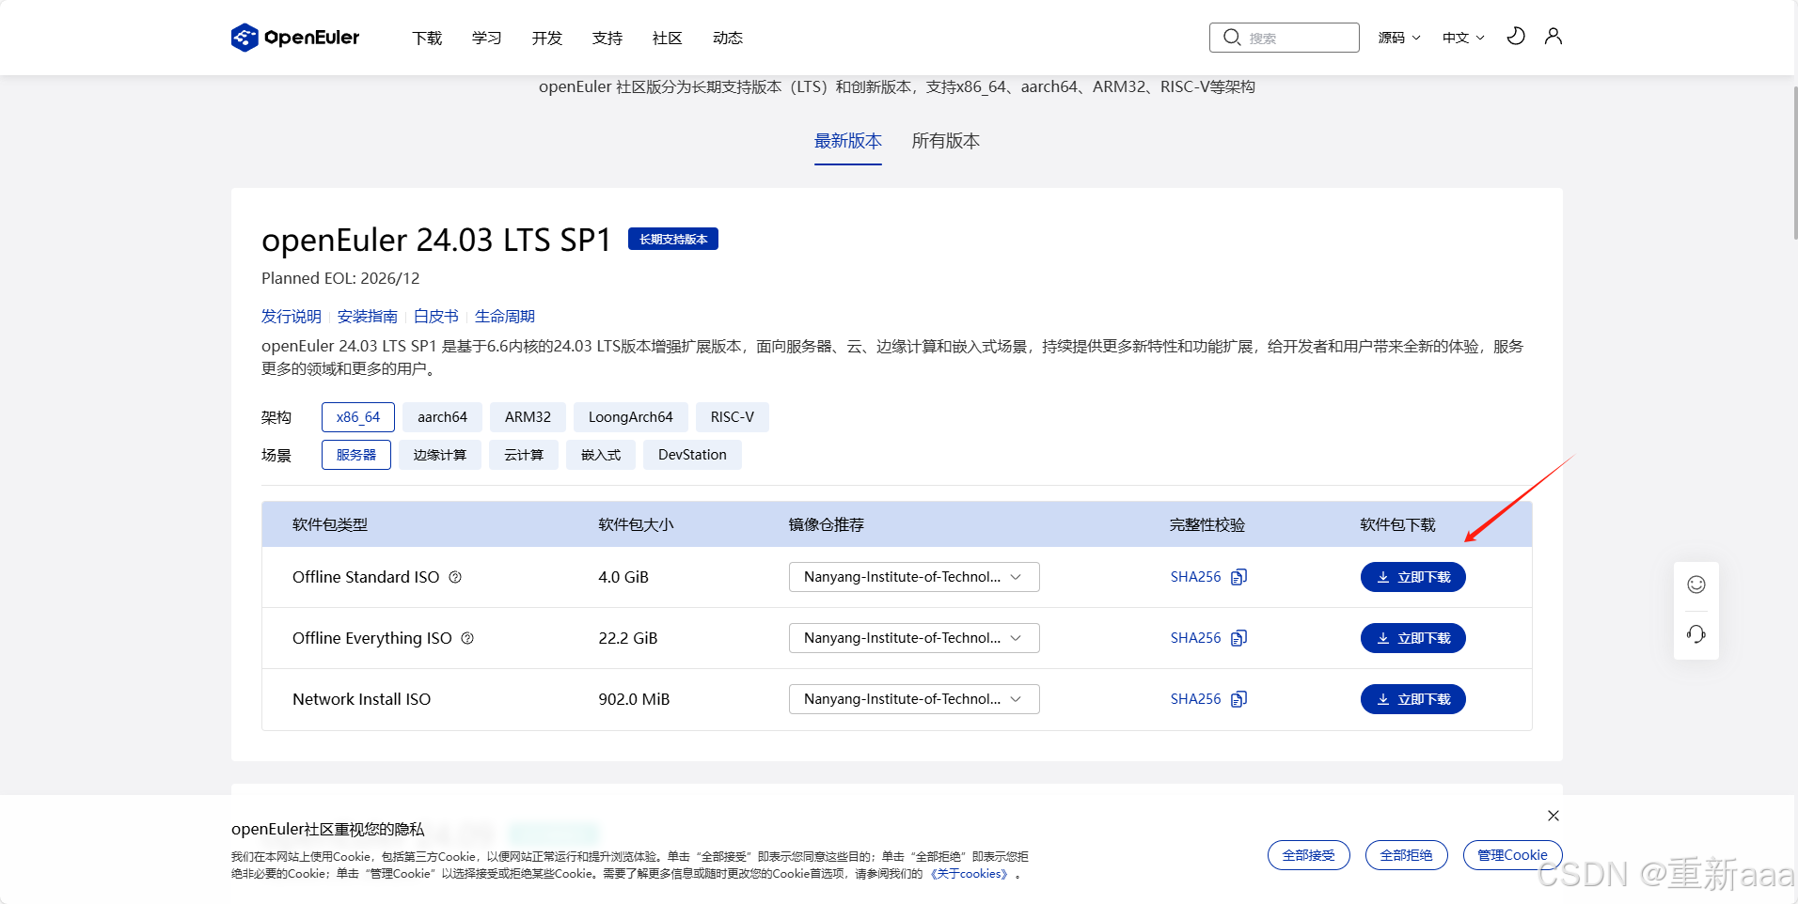
Task: Copy SHA256 for Offline Everything ISO
Action: [1239, 638]
